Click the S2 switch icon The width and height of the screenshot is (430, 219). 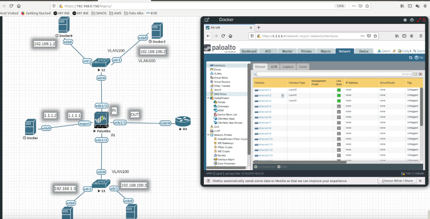102,63
